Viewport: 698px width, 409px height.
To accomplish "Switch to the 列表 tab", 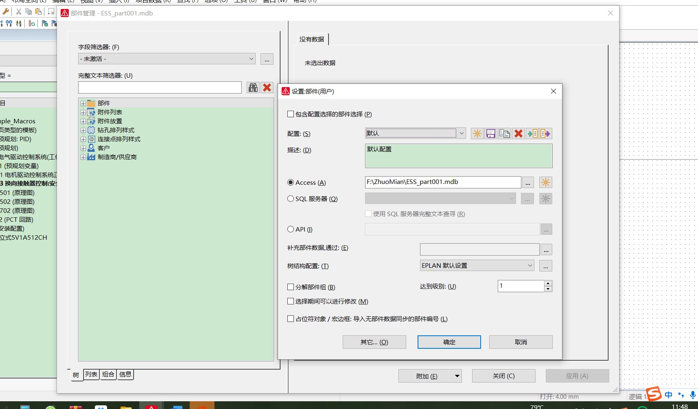I will pyautogui.click(x=91, y=374).
